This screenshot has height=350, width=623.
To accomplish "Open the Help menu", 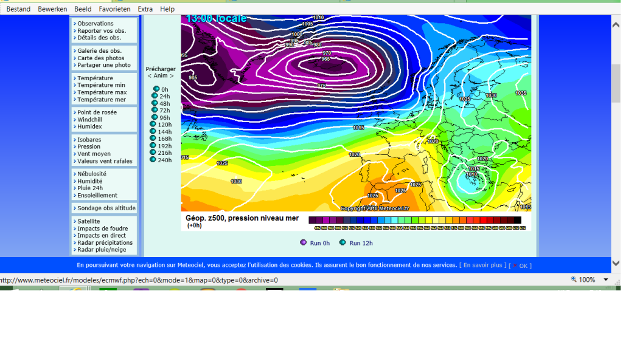I will pyautogui.click(x=167, y=9).
